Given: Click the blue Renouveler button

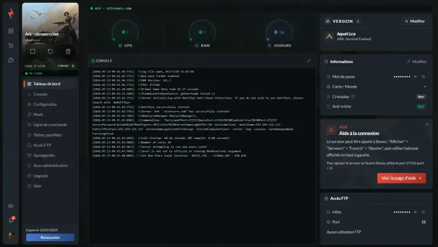Looking at the screenshot, I should coord(50,238).
